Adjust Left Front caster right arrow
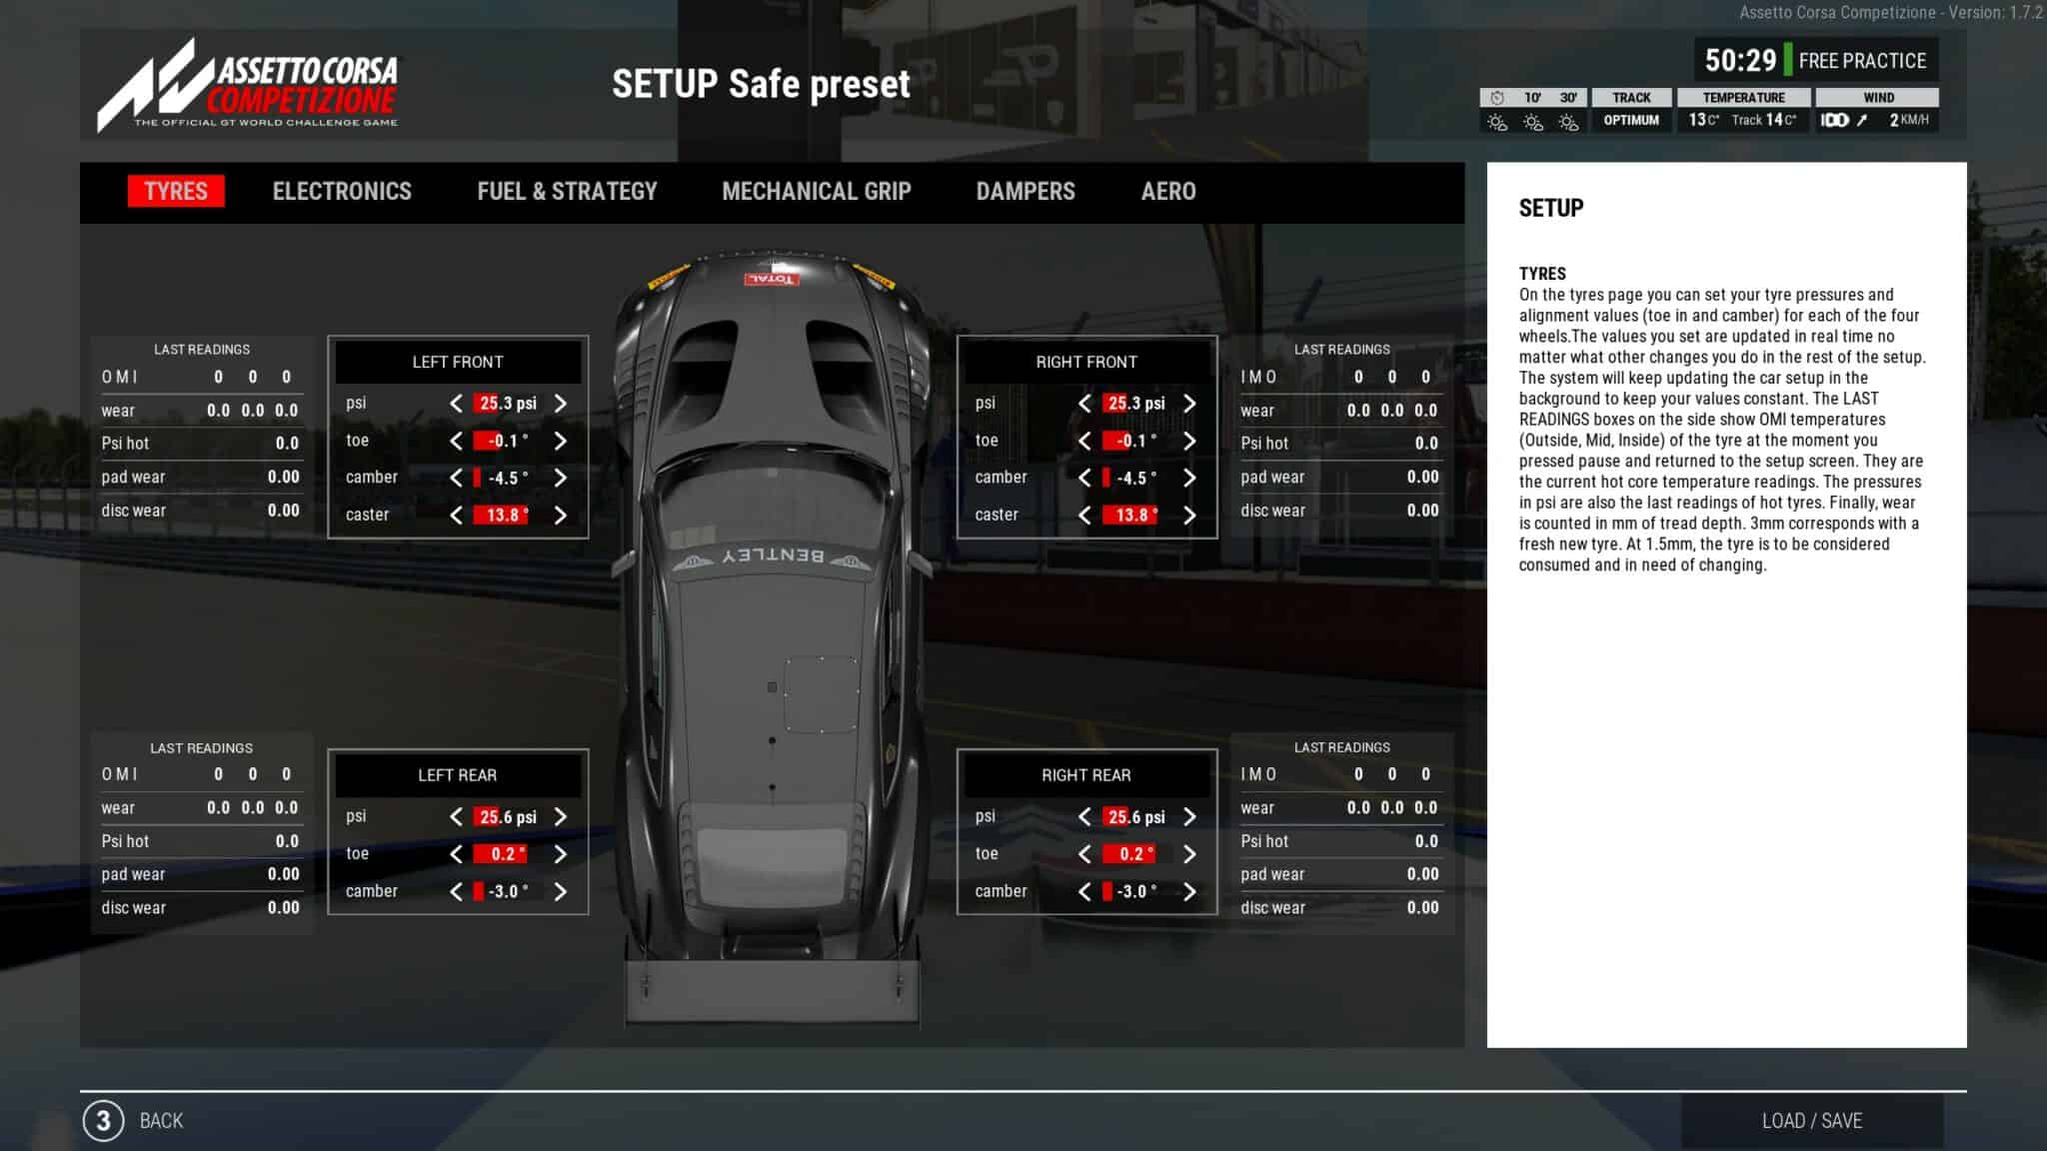 click(558, 515)
